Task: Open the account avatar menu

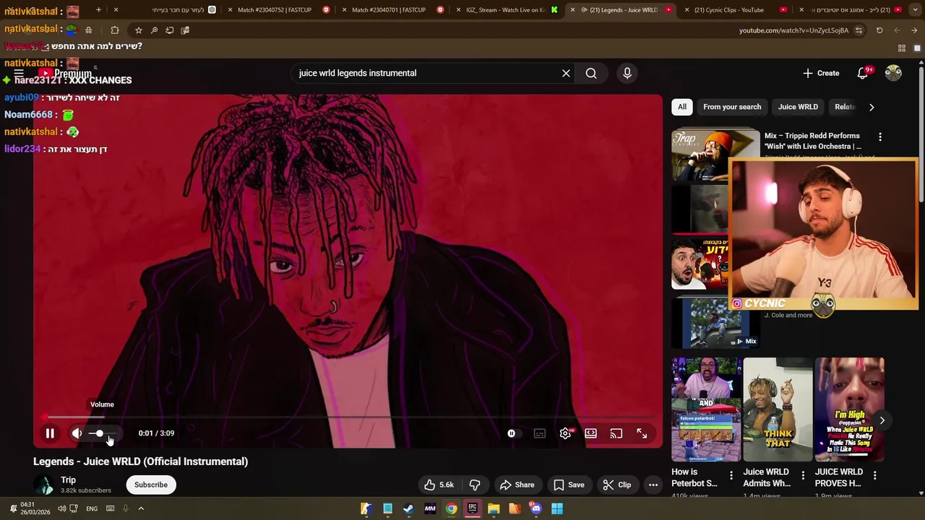Action: point(893,73)
